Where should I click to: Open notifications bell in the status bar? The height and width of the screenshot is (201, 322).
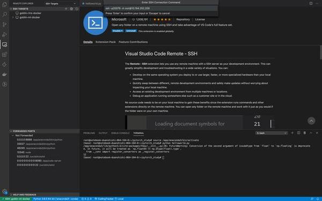(x=318, y=199)
